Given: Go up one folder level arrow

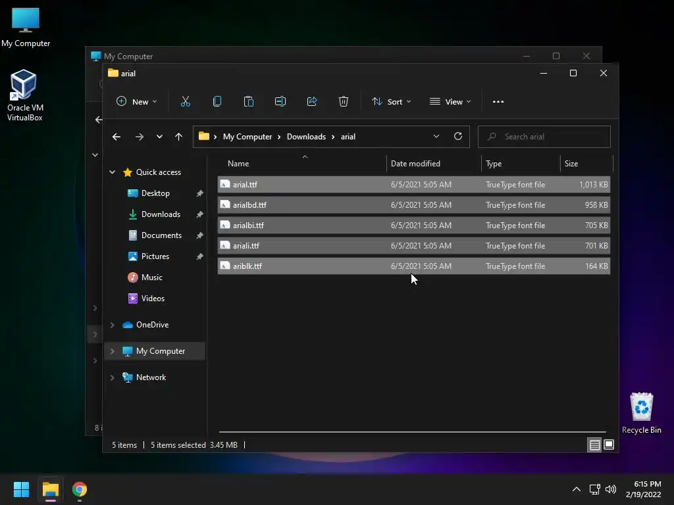Looking at the screenshot, I should pyautogui.click(x=179, y=137).
